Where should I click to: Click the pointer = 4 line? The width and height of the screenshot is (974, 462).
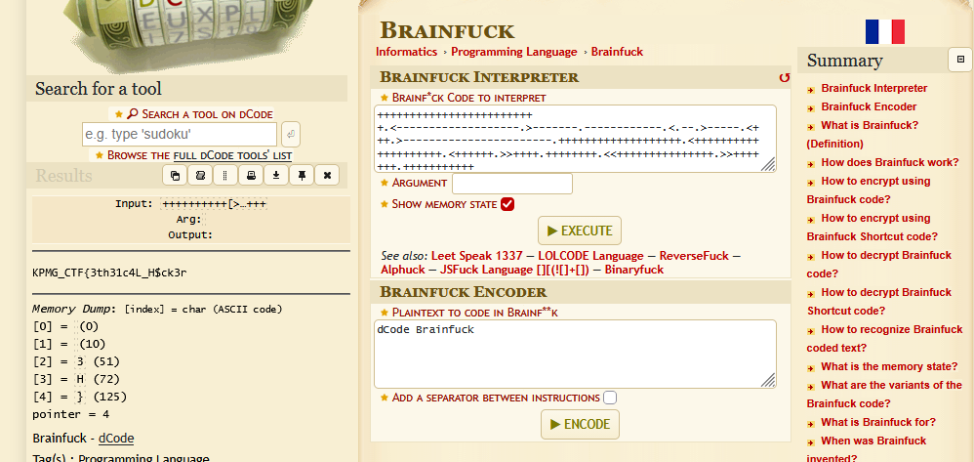(x=71, y=414)
